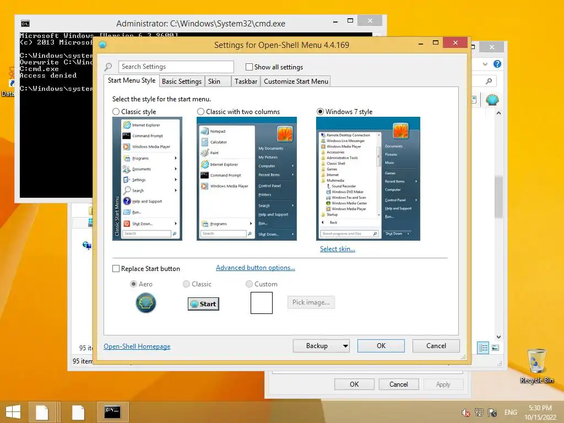Viewport: 564px width, 423px height.
Task: Open the Customize Start Menu tab
Action: click(x=296, y=82)
